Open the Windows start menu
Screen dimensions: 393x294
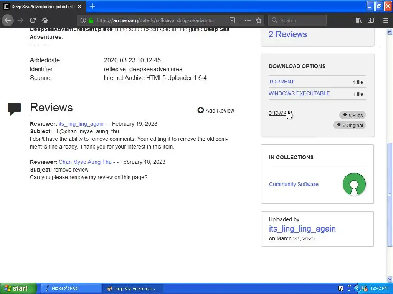[18, 289]
